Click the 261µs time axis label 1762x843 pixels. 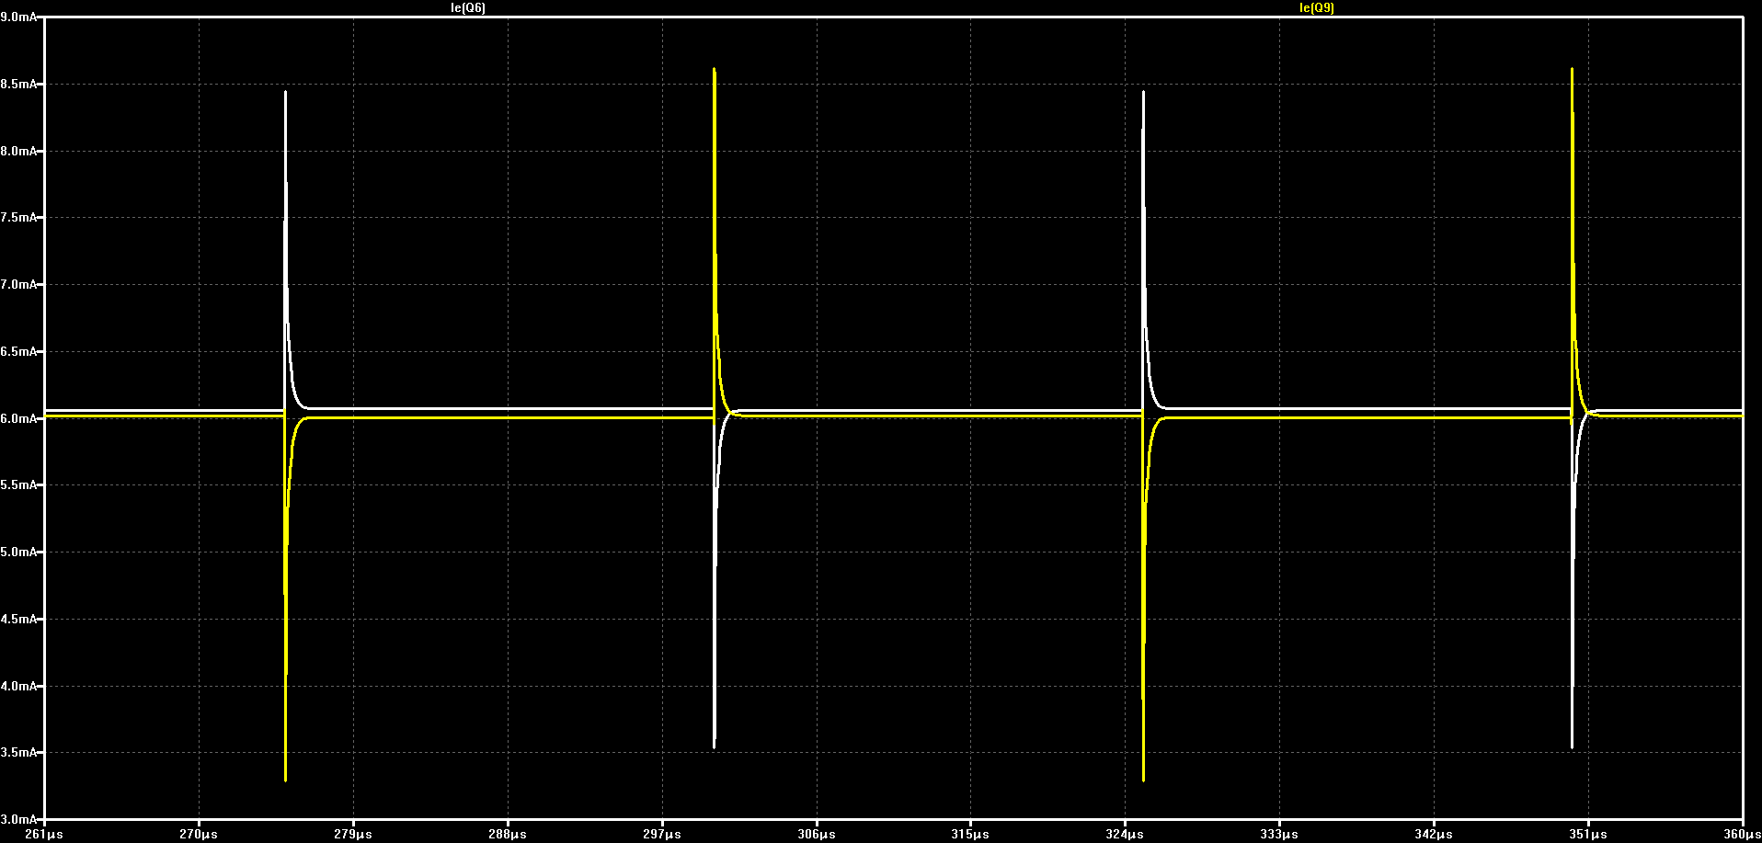pos(44,834)
